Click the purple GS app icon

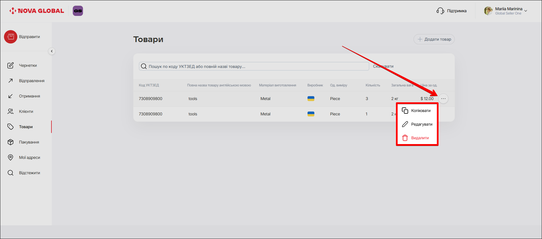[78, 11]
